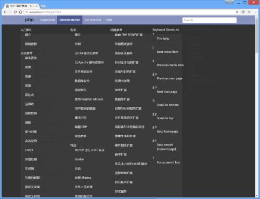Image resolution: width=260 pixels, height=199 pixels.
Task: Open the 以 CGI 模式安装时 link
Action: 86,53
